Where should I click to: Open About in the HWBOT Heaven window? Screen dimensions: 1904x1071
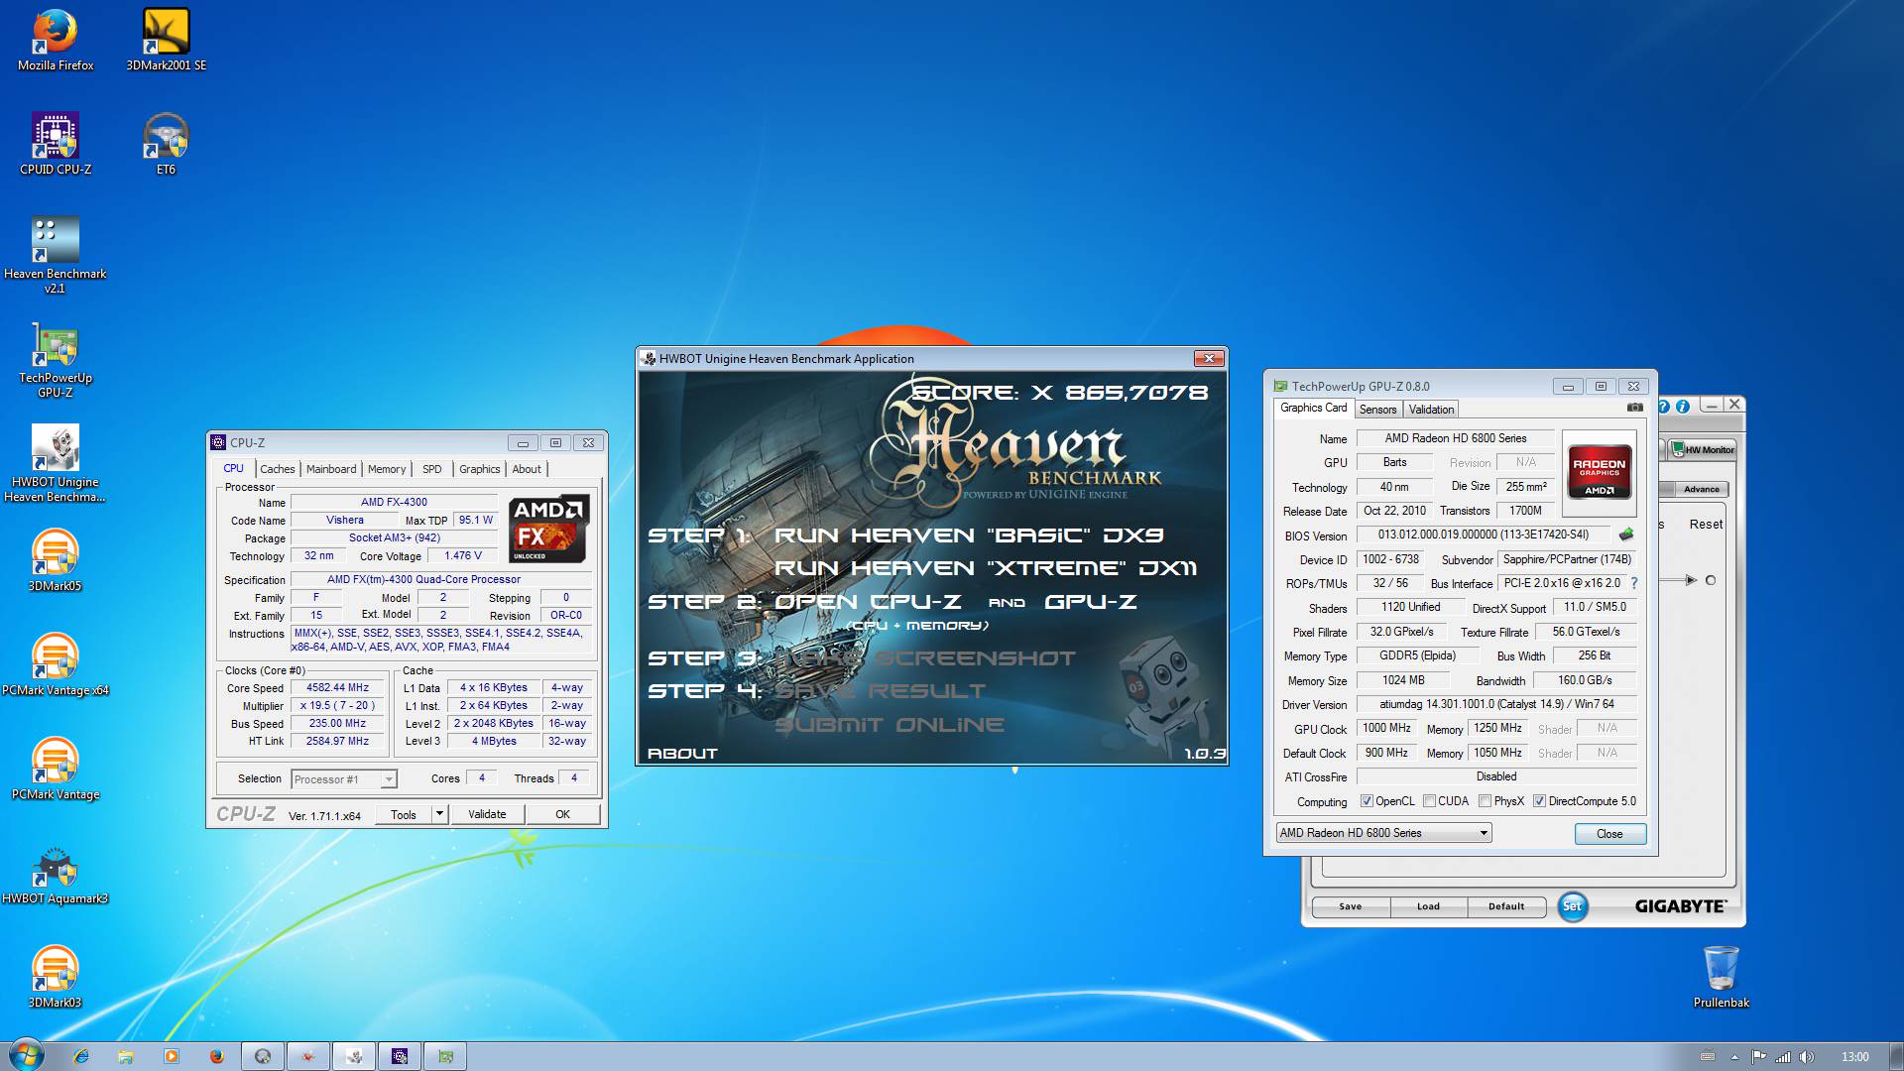(682, 754)
